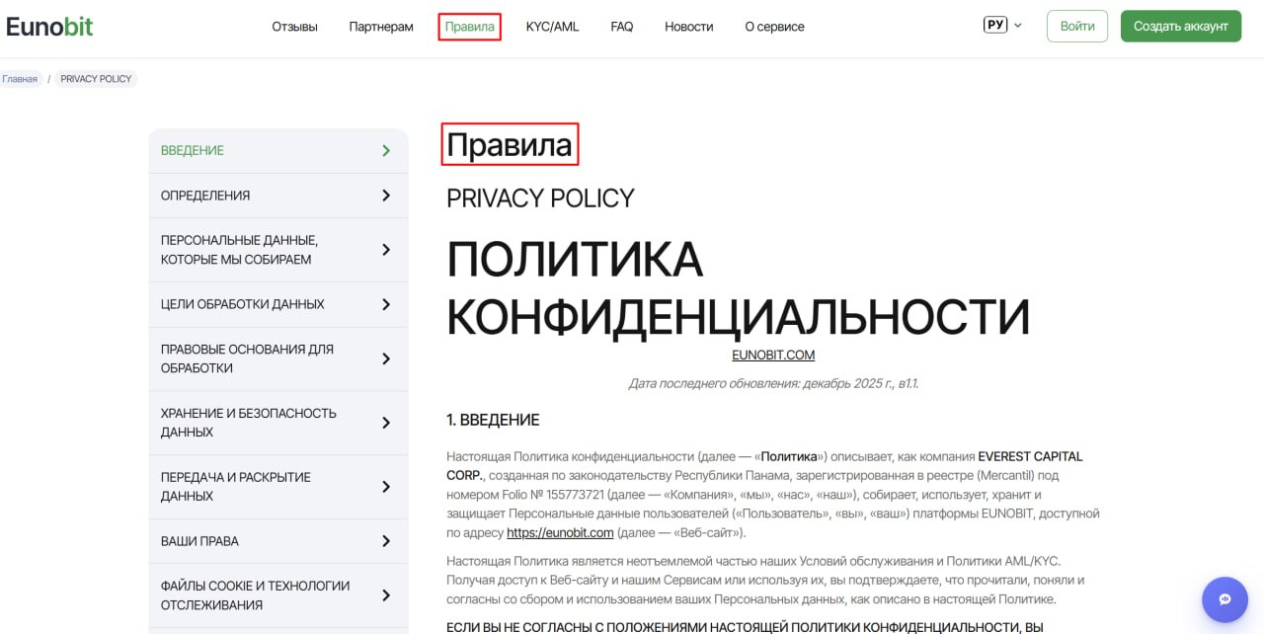The image size is (1264, 634).
Task: Select the ВАШИ ПРАВА section
Action: (278, 541)
